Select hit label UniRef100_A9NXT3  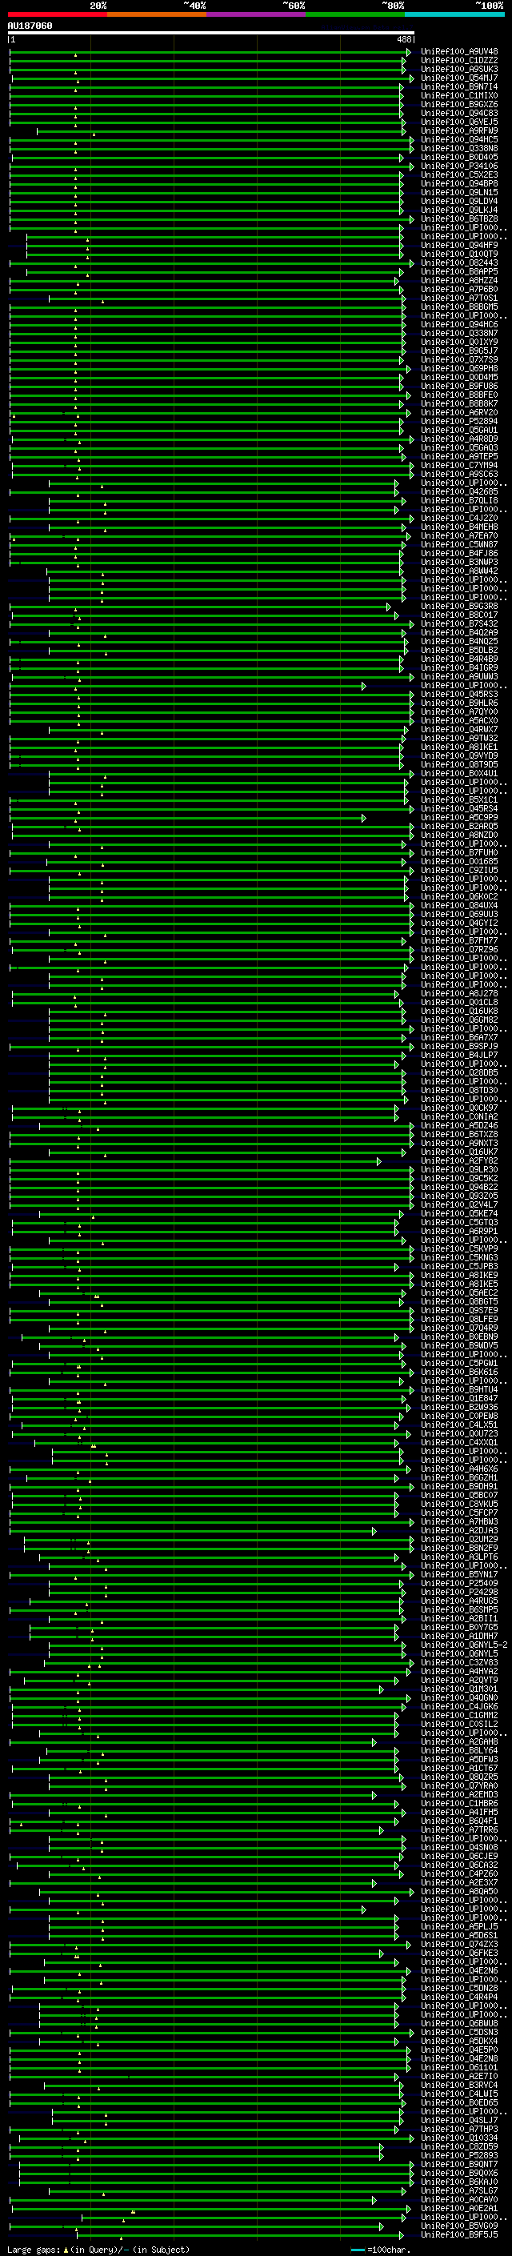click(459, 1143)
